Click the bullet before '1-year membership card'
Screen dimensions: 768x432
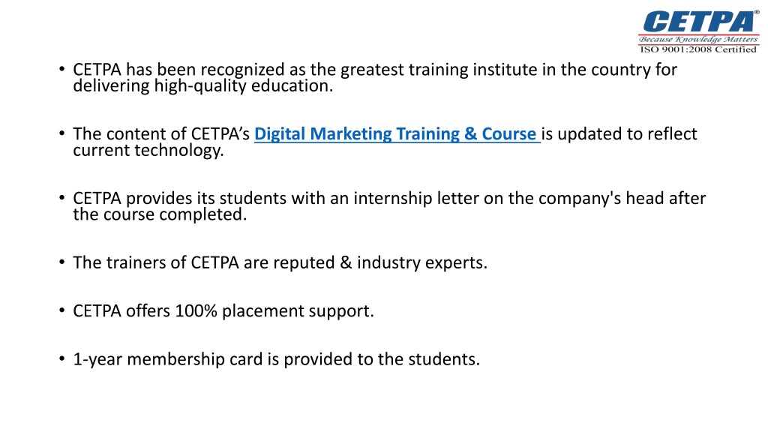(x=61, y=359)
